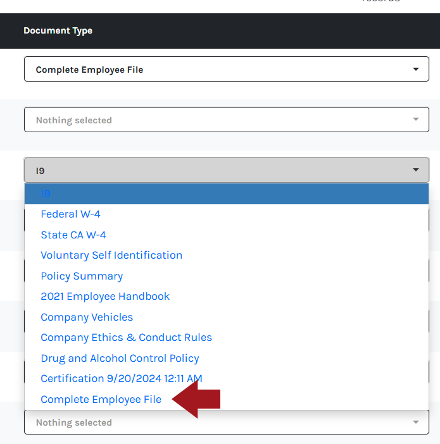Click caret arrow of the I9 dropdown
440x444 pixels.
[x=415, y=170]
